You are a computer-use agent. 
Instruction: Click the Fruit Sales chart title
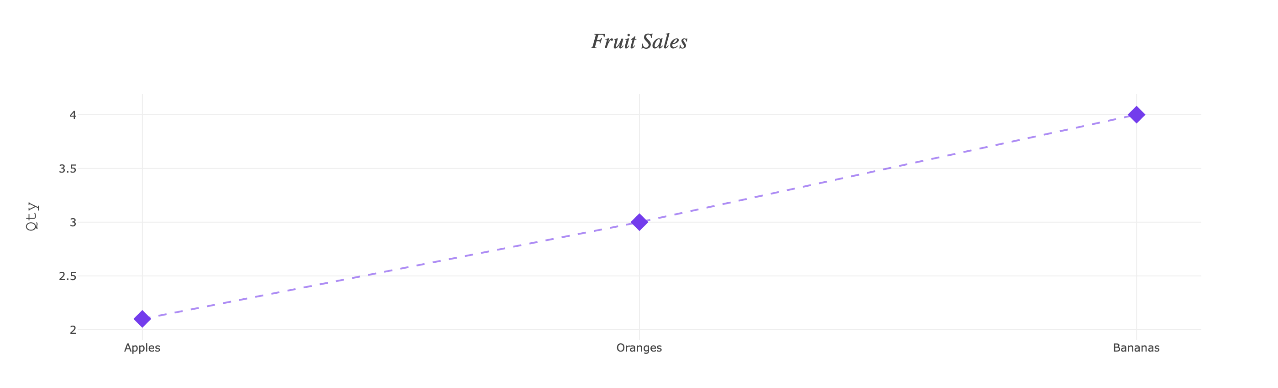pyautogui.click(x=639, y=41)
